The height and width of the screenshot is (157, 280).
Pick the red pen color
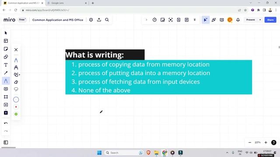click(16, 107)
